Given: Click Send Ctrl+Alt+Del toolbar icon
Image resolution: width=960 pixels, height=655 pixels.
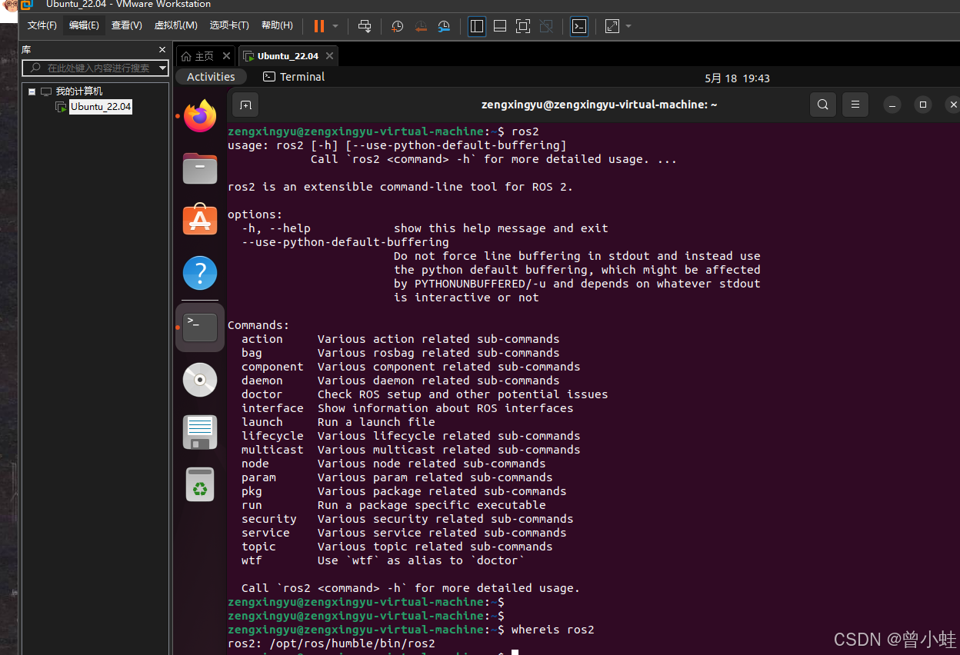Looking at the screenshot, I should pyautogui.click(x=365, y=26).
